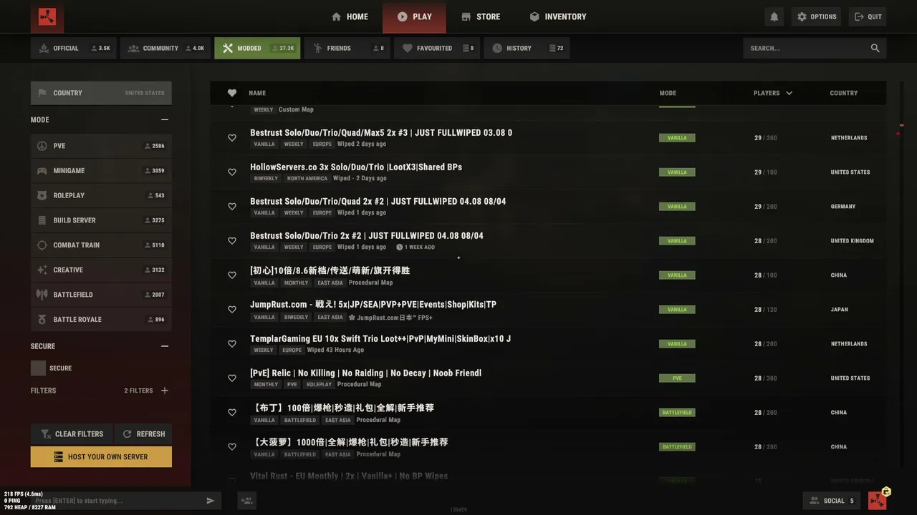Image resolution: width=917 pixels, height=515 pixels.
Task: Open server History tab
Action: click(x=527, y=48)
